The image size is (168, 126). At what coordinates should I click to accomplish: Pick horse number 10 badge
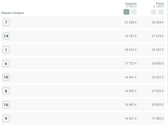6,77
